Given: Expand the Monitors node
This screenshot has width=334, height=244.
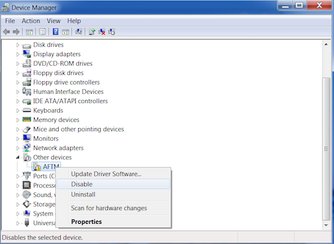Looking at the screenshot, I should [18, 139].
